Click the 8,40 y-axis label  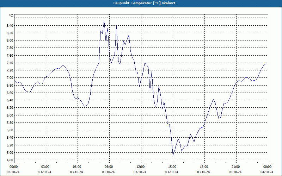click(10, 25)
